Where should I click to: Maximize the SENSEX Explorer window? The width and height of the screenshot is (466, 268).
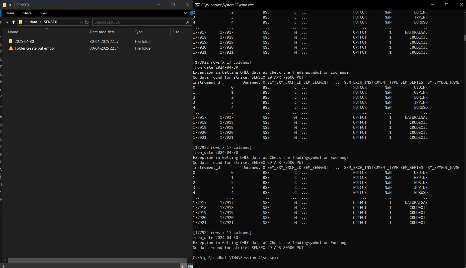coord(173,5)
